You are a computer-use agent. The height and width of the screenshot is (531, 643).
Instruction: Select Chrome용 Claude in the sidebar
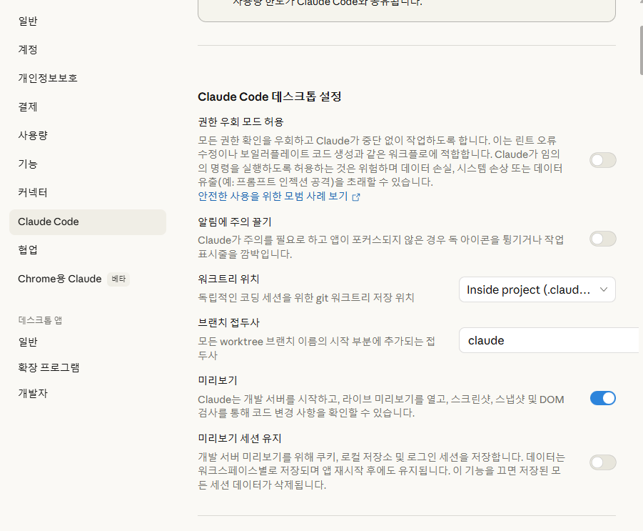pos(60,279)
